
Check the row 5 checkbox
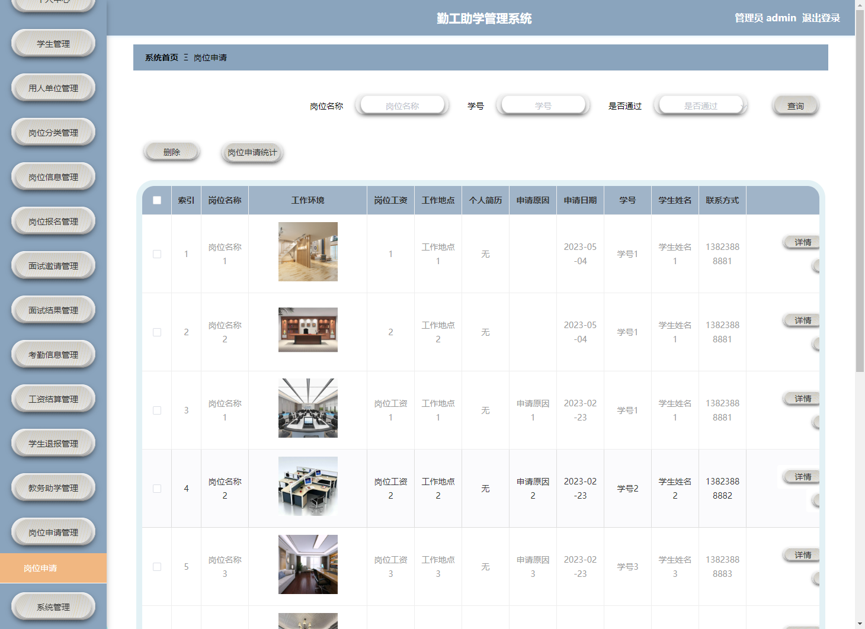[x=157, y=566]
